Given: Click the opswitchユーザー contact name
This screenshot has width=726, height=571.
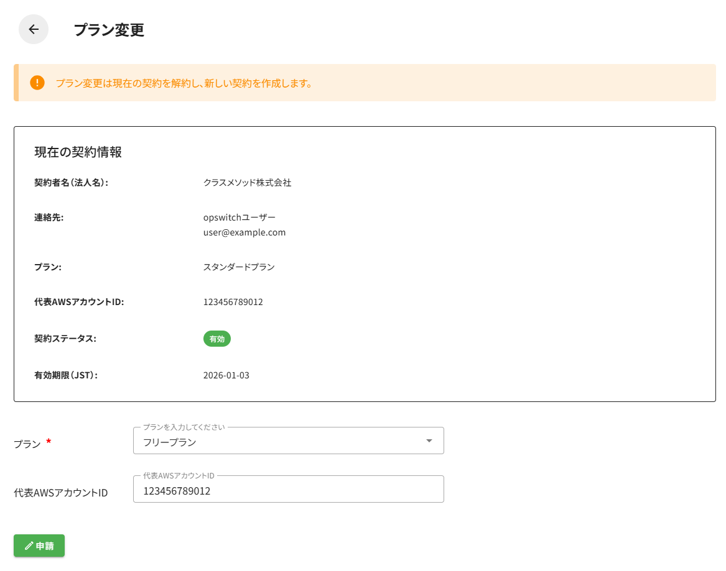Looking at the screenshot, I should point(239,217).
